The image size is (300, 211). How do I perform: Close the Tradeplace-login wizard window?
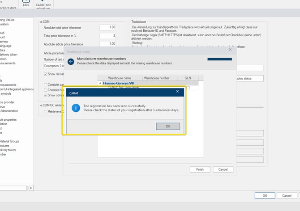click(230, 51)
